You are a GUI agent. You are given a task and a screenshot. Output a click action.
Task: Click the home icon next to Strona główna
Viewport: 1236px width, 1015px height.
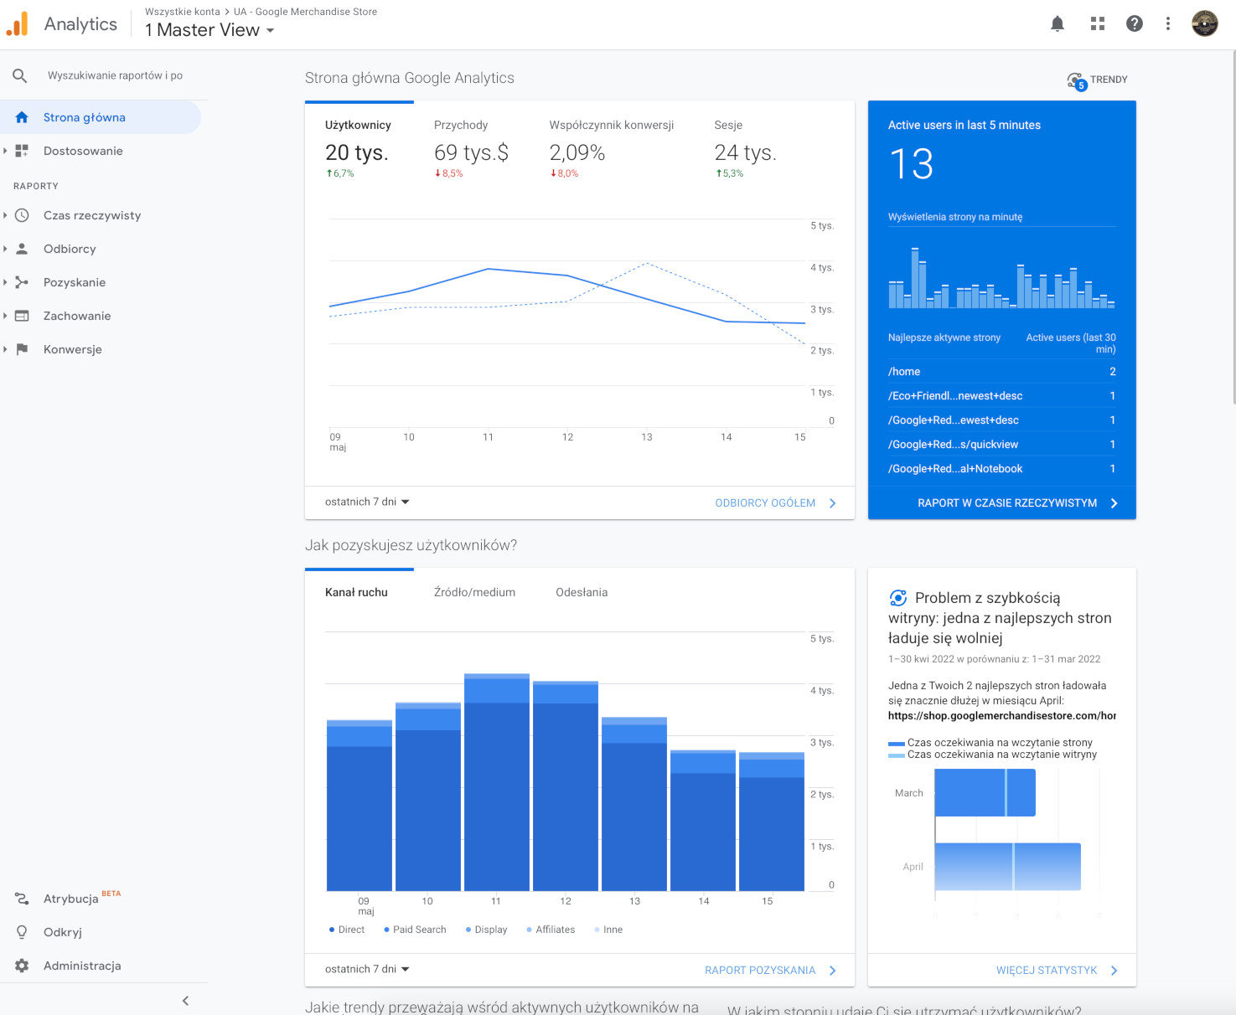point(22,117)
